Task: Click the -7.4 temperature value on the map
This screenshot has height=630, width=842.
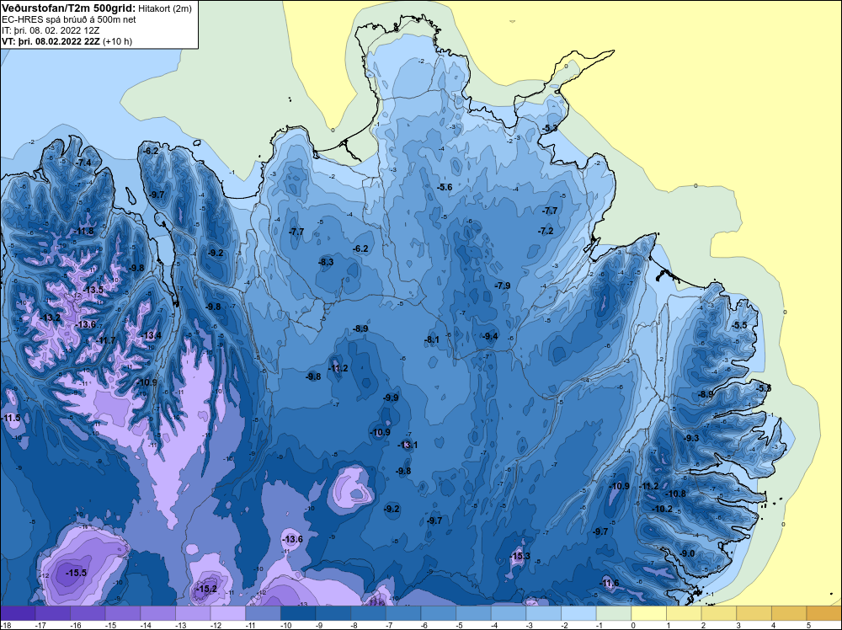Action: 83,163
